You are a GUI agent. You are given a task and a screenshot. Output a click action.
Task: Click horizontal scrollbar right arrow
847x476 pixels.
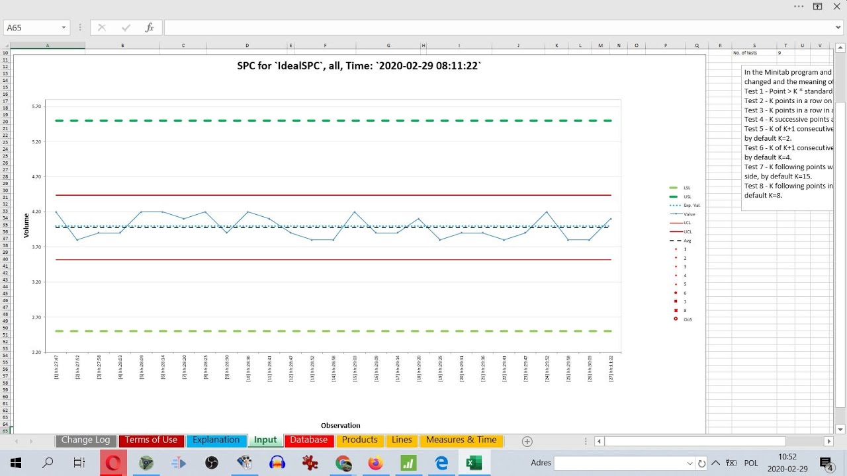(828, 441)
